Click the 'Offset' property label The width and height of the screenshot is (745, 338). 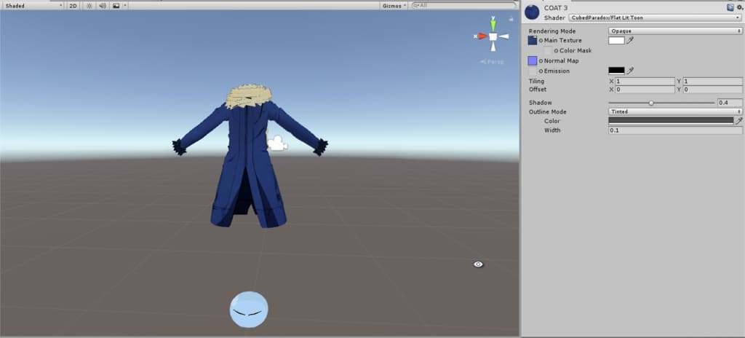coord(538,90)
